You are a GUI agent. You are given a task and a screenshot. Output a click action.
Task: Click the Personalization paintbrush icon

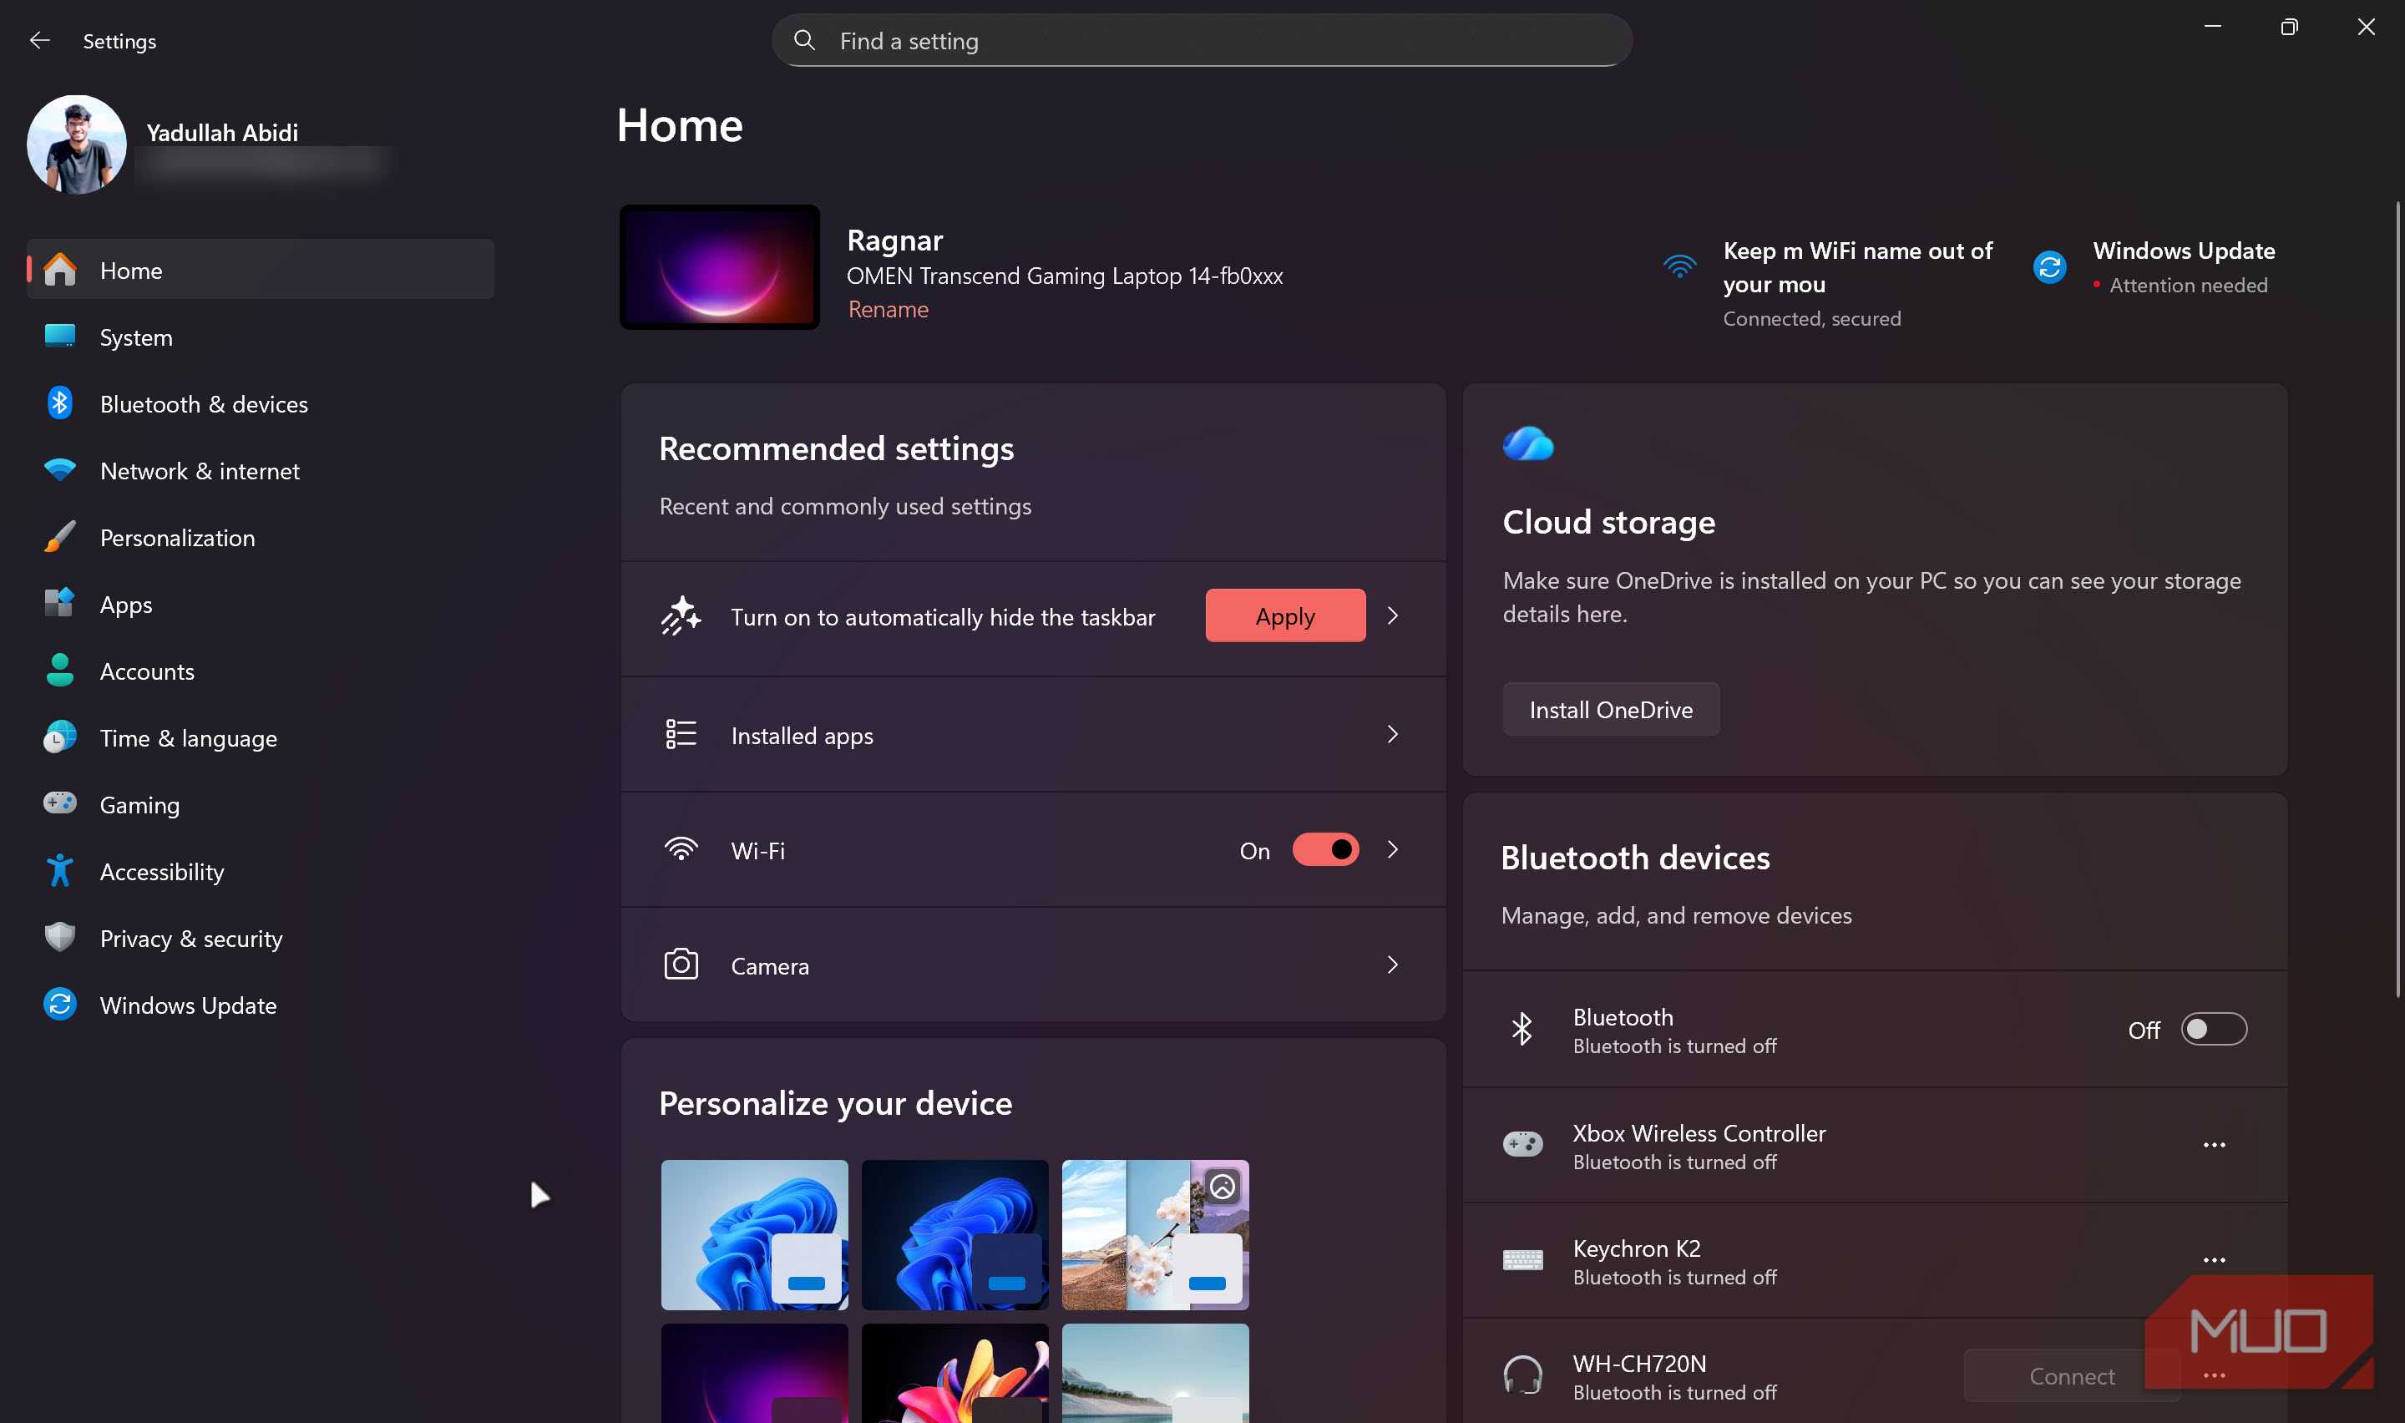pyautogui.click(x=59, y=537)
